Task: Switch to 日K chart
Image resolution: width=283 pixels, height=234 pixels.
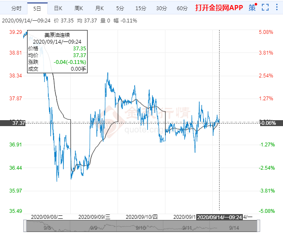Action: (58, 8)
